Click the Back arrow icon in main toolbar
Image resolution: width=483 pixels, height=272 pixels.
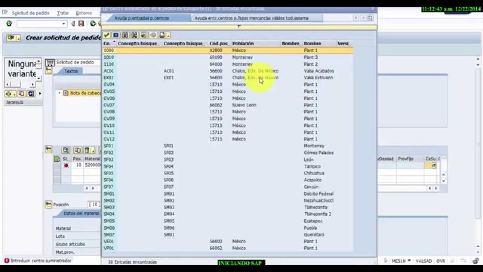73,23
